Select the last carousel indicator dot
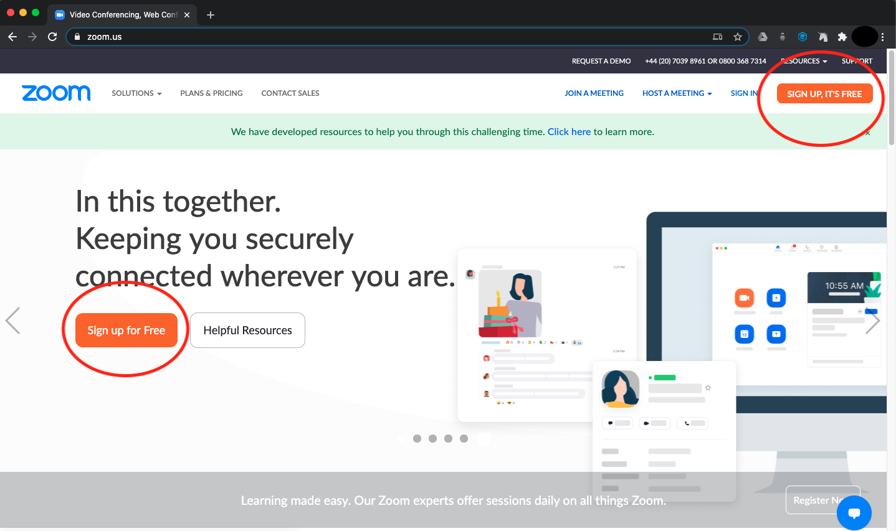The image size is (896, 531). (464, 439)
